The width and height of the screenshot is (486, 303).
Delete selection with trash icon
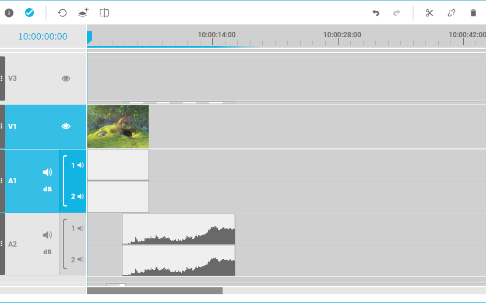(x=473, y=13)
